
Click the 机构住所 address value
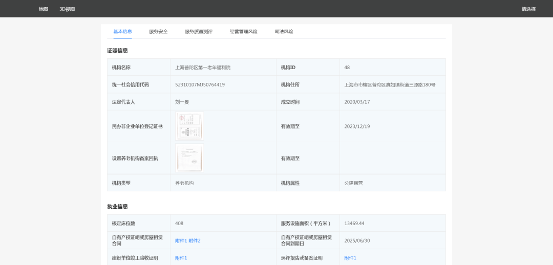[x=390, y=84]
